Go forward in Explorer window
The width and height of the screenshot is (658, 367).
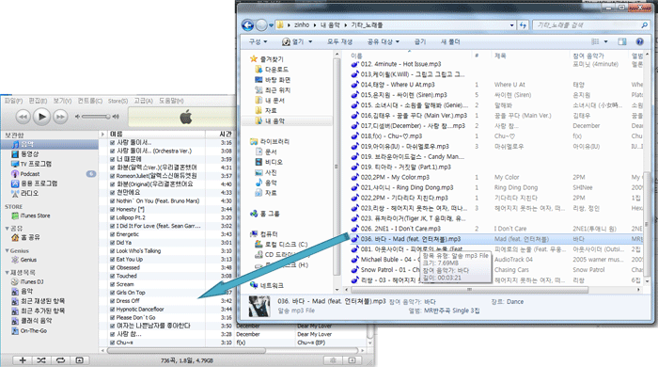[x=261, y=25]
